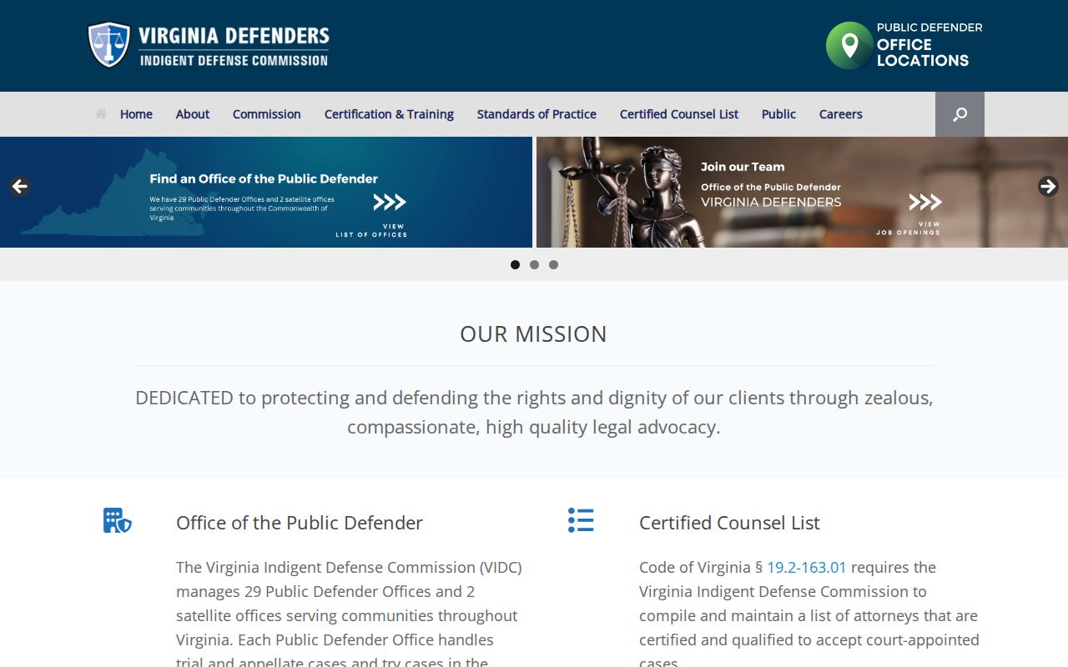Click triple chevron on View Job Openings
Image resolution: width=1068 pixels, height=667 pixels.
click(x=924, y=202)
